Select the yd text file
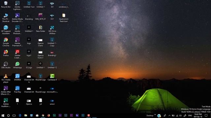The width and height of the screenshot is (211, 118). tap(41, 102)
